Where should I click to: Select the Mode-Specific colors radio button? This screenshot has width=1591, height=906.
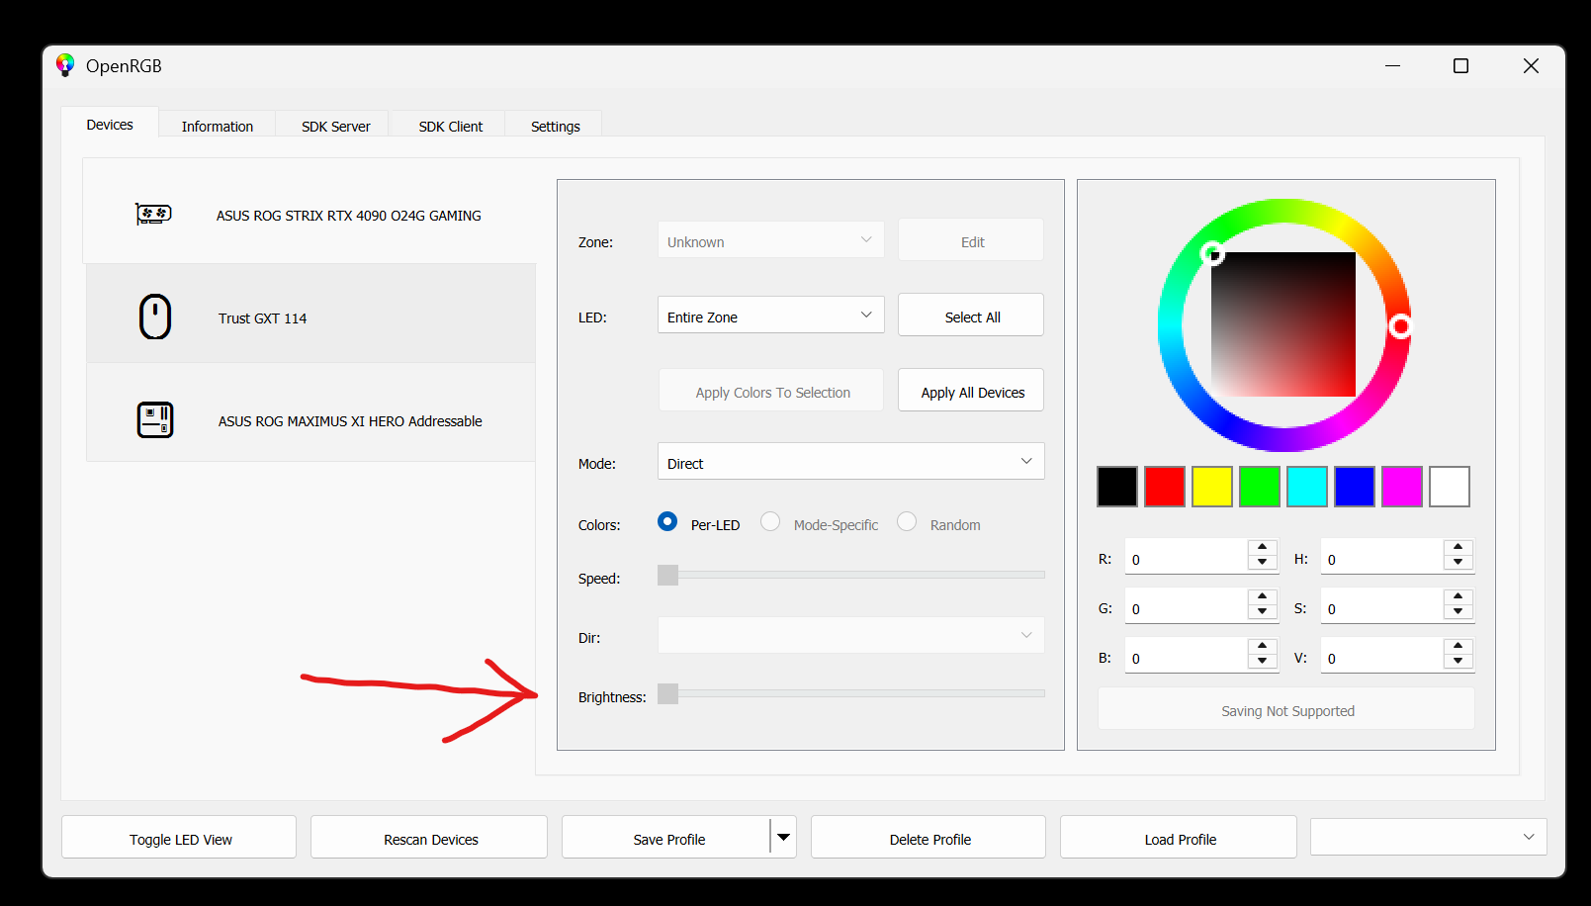point(770,522)
